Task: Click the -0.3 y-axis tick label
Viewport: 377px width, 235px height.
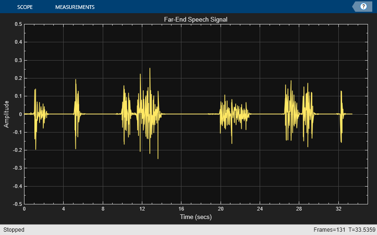Action: (17, 168)
